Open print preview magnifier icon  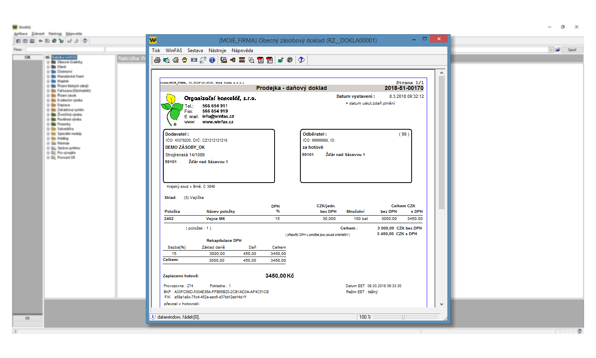[166, 60]
